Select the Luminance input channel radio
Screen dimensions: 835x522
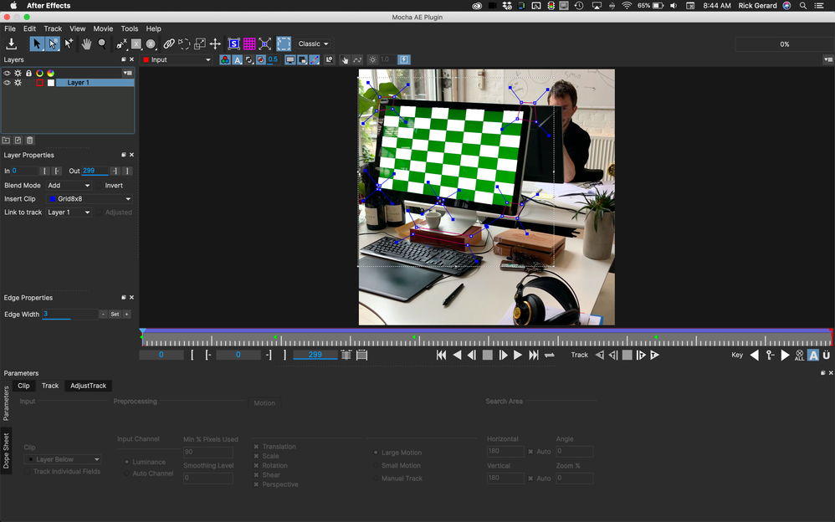[x=126, y=462]
